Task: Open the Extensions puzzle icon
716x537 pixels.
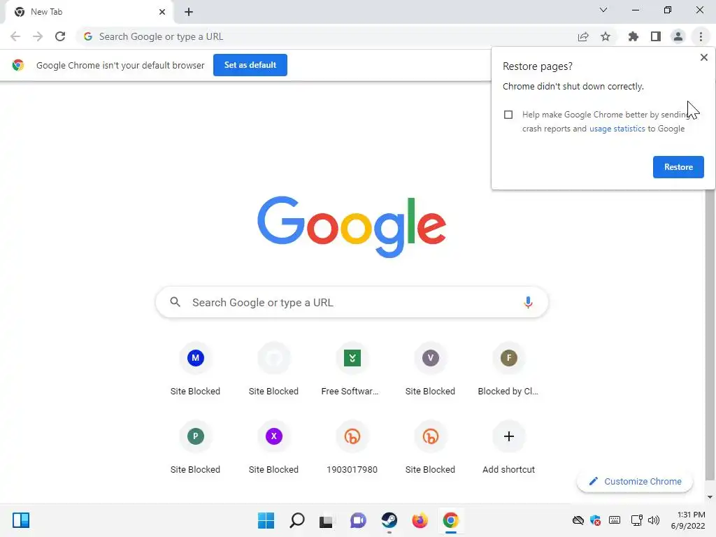Action: pyautogui.click(x=633, y=36)
